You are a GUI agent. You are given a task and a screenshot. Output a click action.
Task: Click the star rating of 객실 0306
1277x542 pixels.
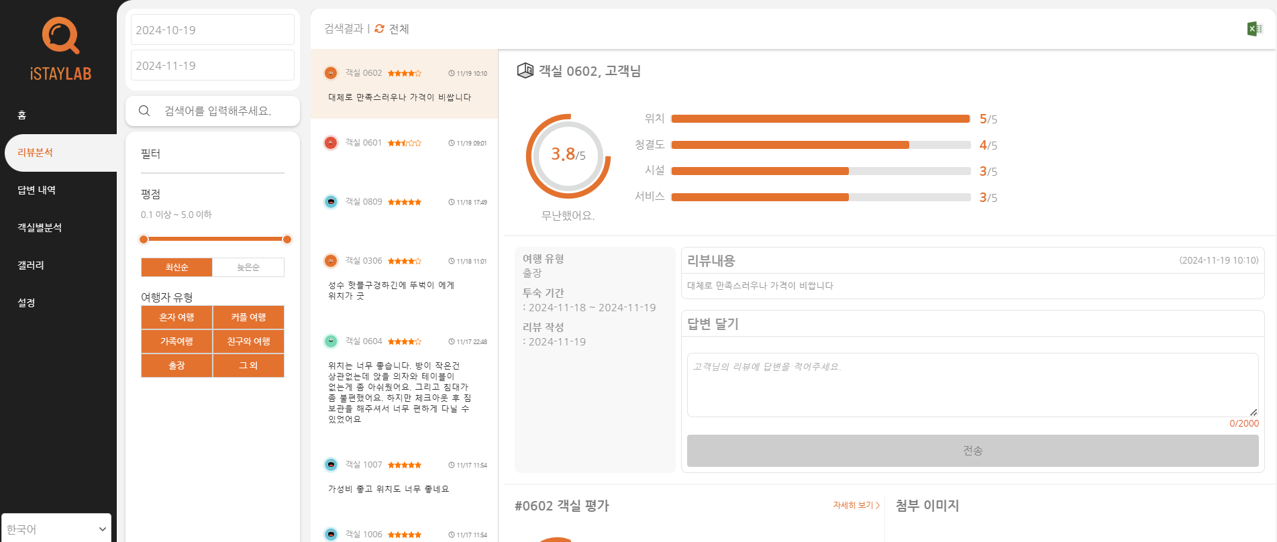pos(405,261)
